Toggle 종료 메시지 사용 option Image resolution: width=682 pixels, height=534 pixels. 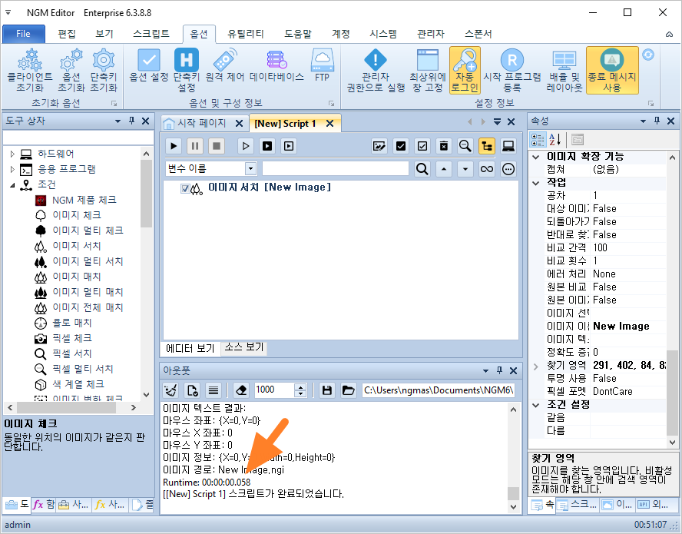tap(612, 71)
